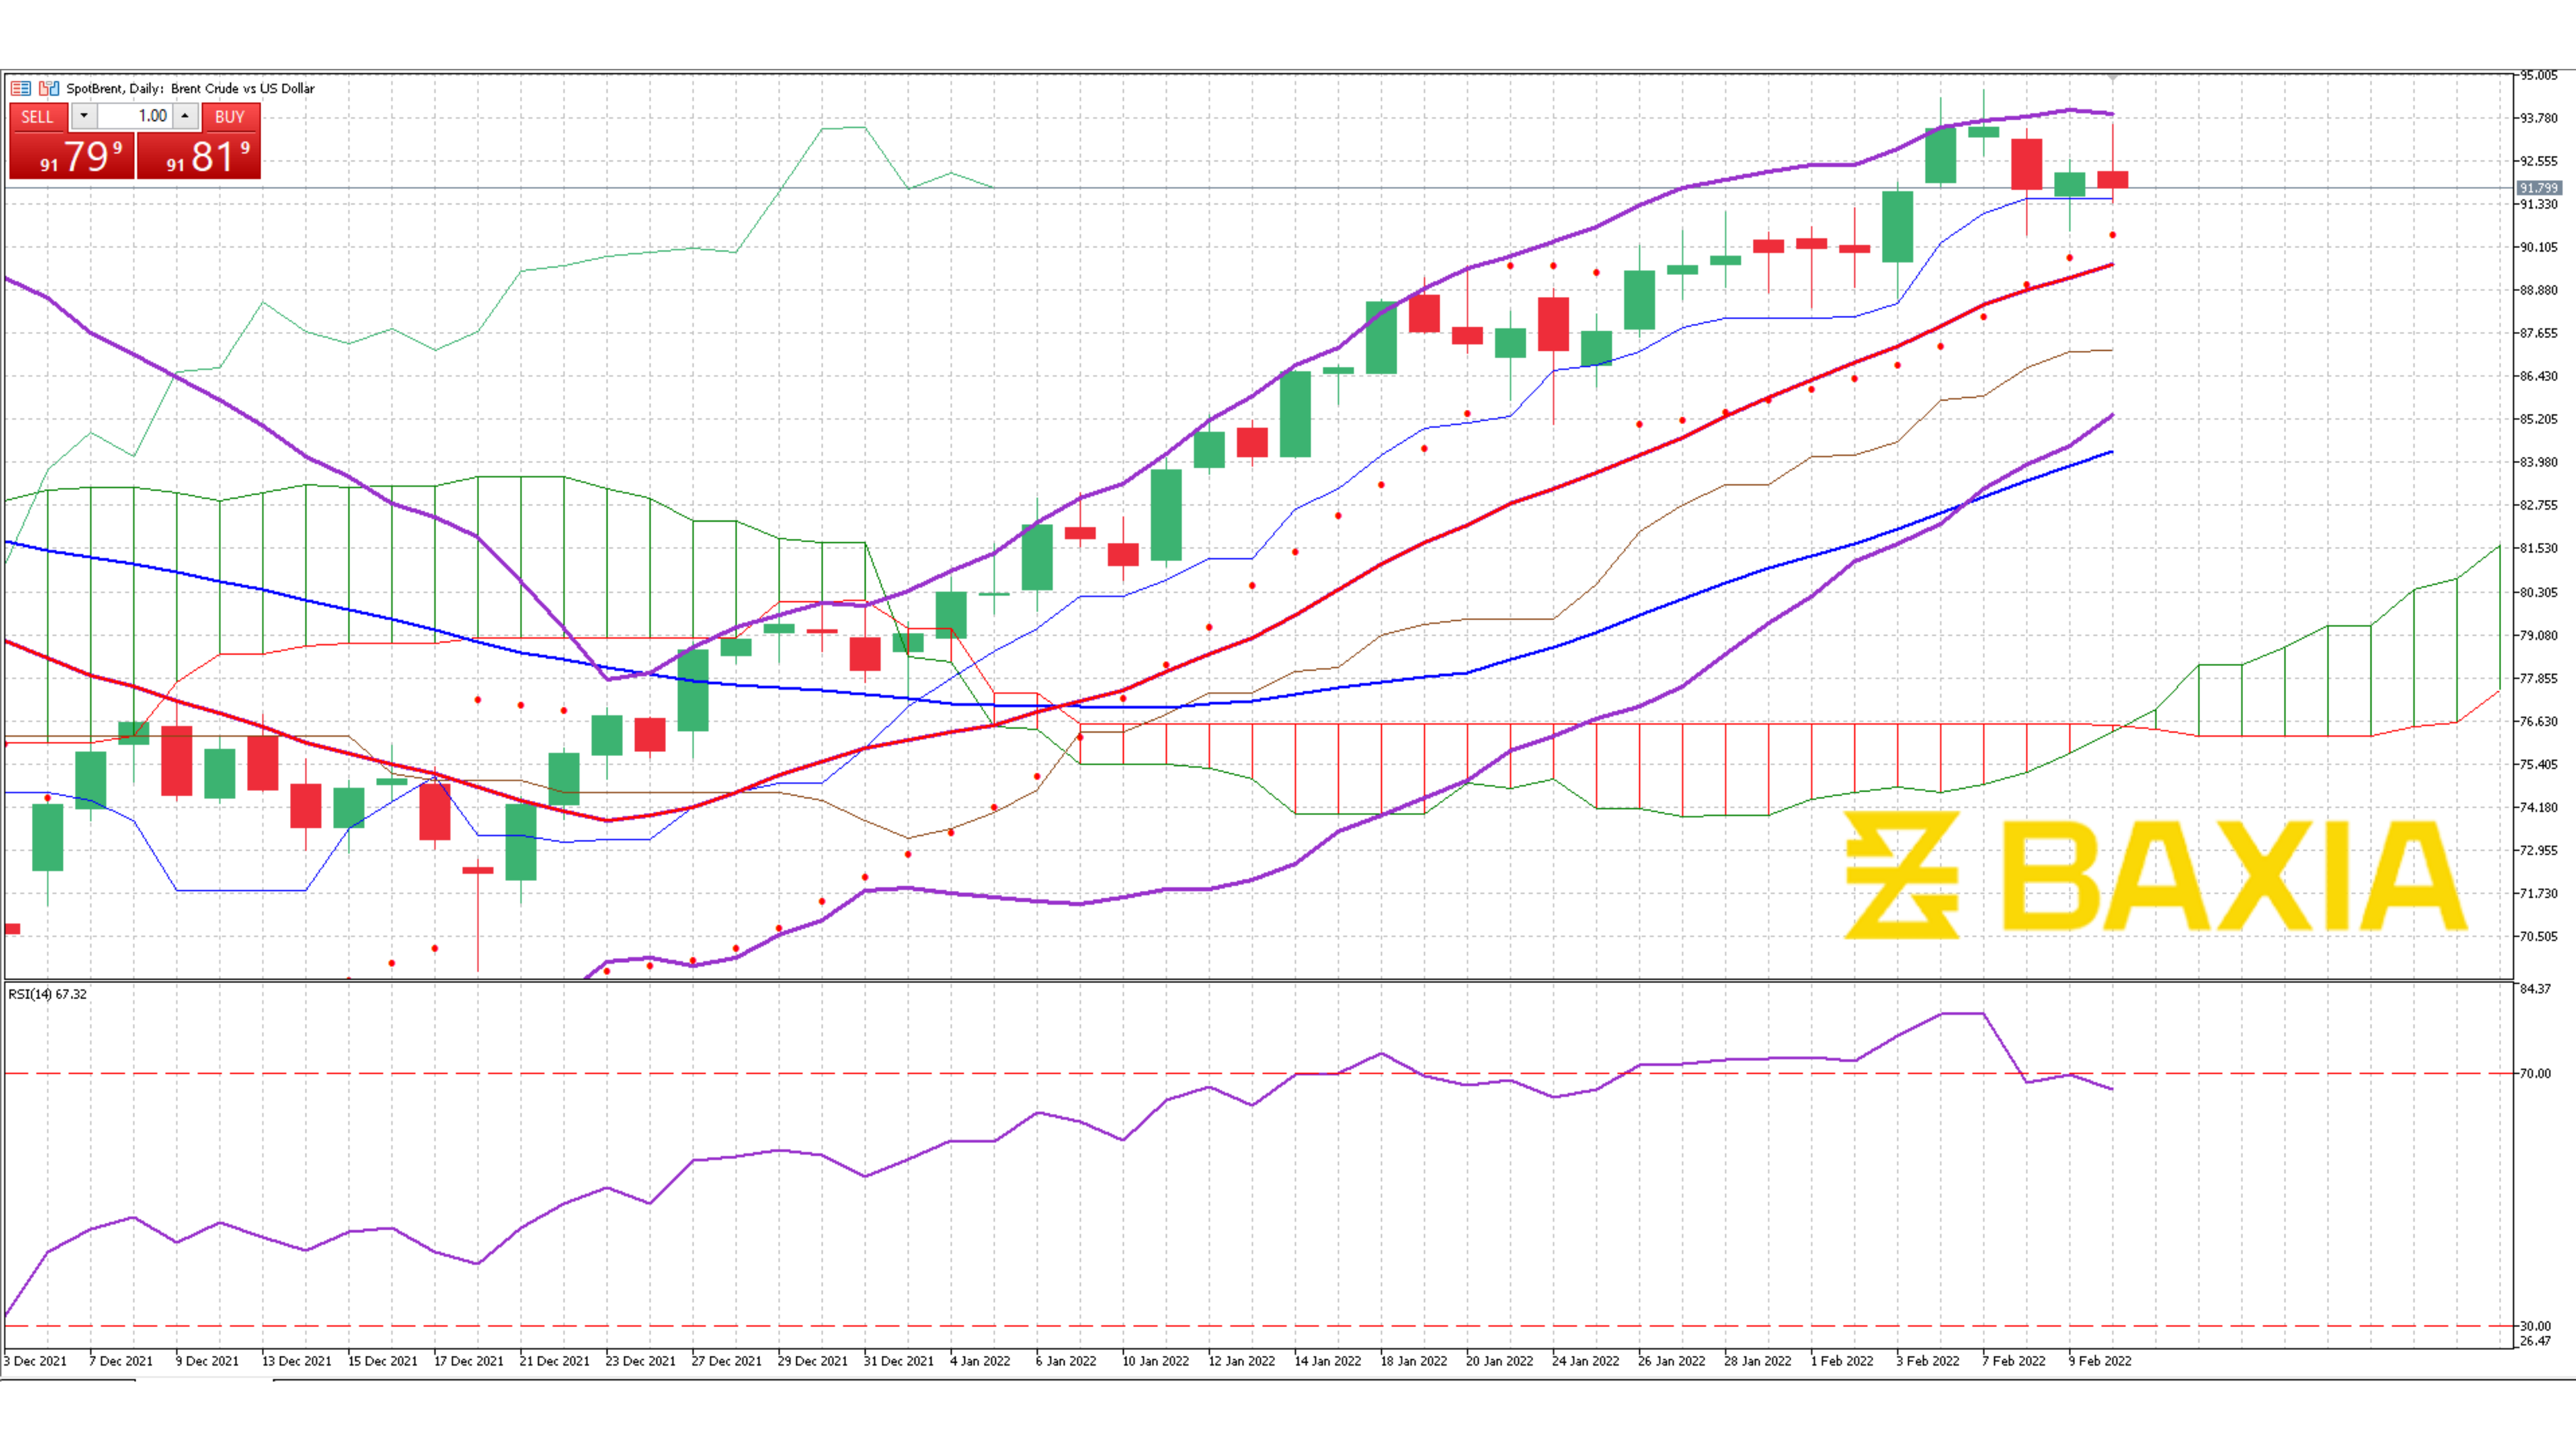The height and width of the screenshot is (1451, 2576).
Task: Click the RSI 30.00 level label
Action: (x=2535, y=1326)
